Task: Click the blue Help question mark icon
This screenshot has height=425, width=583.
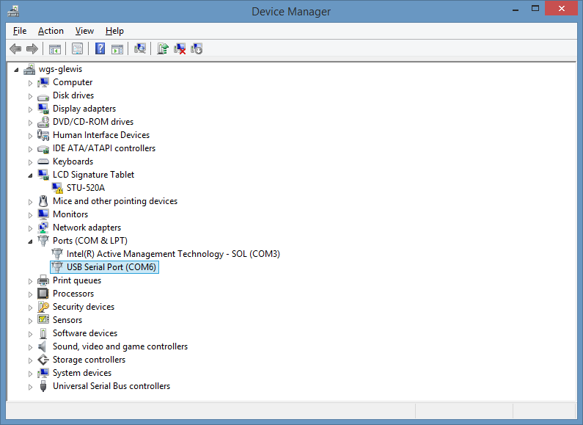Action: point(100,48)
